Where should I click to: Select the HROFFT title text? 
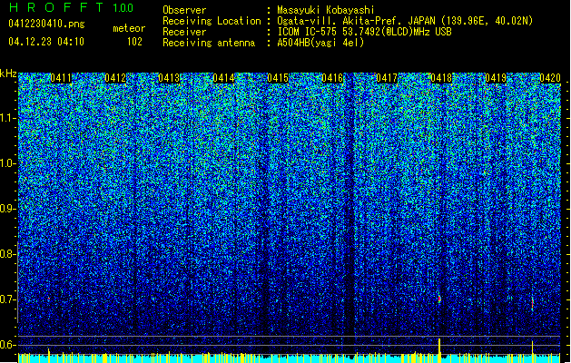tap(56, 7)
